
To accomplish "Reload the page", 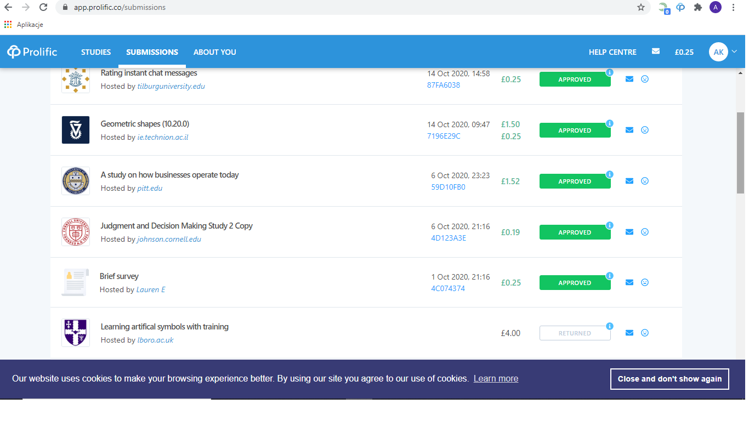I will pos(43,8).
